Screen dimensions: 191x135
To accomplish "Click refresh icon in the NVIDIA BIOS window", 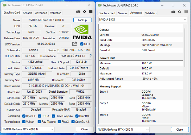I will click(x=180, y=11).
